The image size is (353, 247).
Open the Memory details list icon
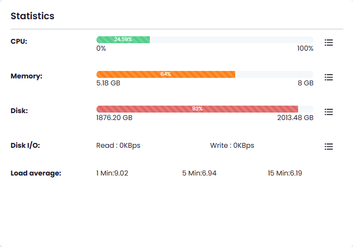[329, 77]
